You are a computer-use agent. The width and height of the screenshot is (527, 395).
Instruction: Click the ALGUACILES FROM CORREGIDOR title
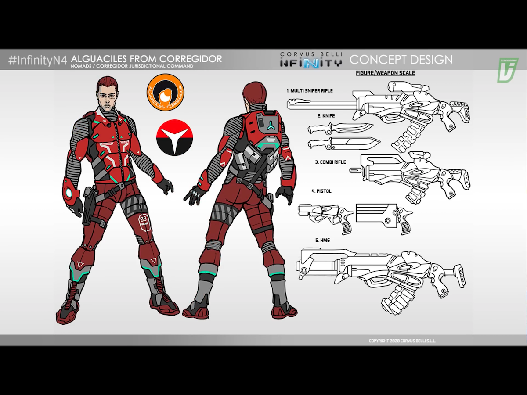[x=146, y=58]
